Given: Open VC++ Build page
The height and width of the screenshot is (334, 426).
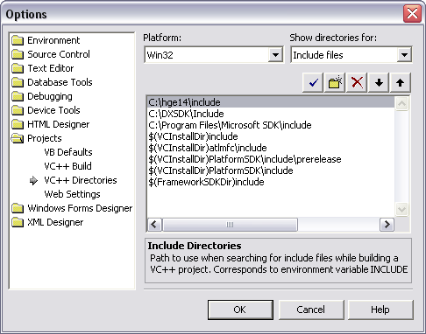Looking at the screenshot, I should tap(67, 166).
